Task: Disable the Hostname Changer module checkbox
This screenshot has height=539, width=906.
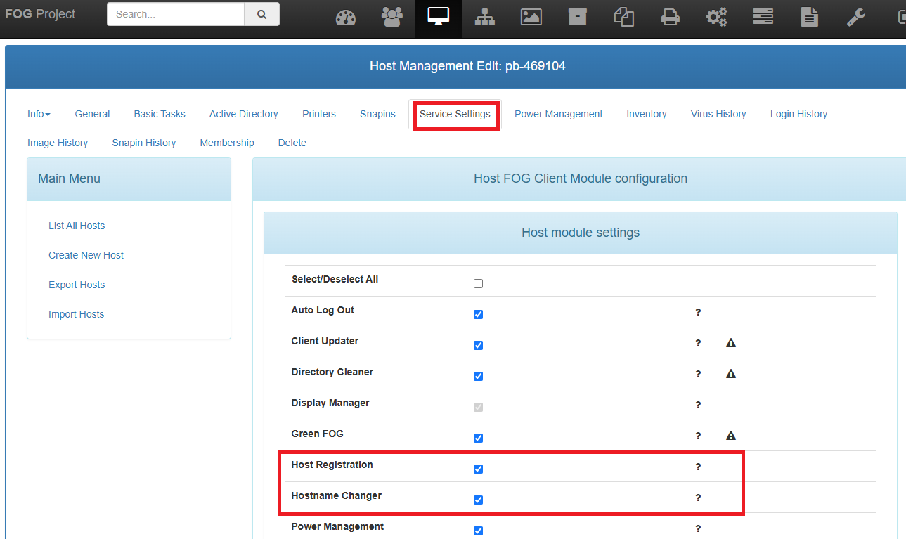Action: click(x=479, y=500)
